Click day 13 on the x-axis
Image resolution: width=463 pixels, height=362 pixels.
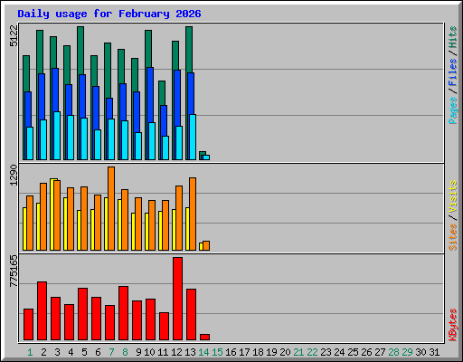point(190,352)
